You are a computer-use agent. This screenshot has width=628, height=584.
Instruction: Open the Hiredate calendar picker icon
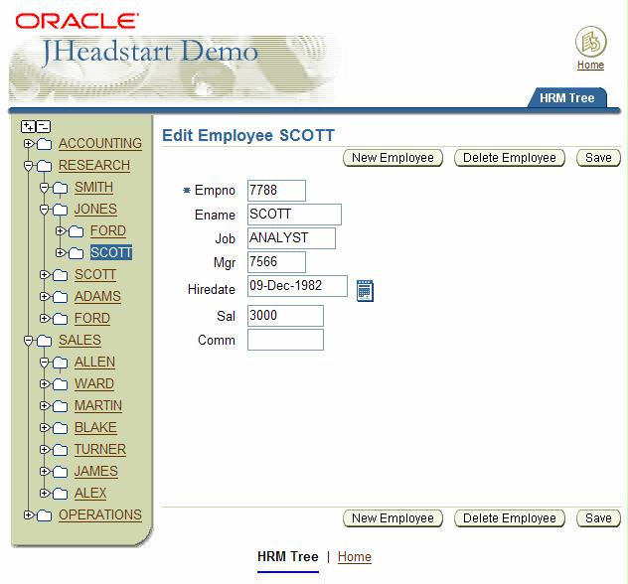tap(365, 290)
